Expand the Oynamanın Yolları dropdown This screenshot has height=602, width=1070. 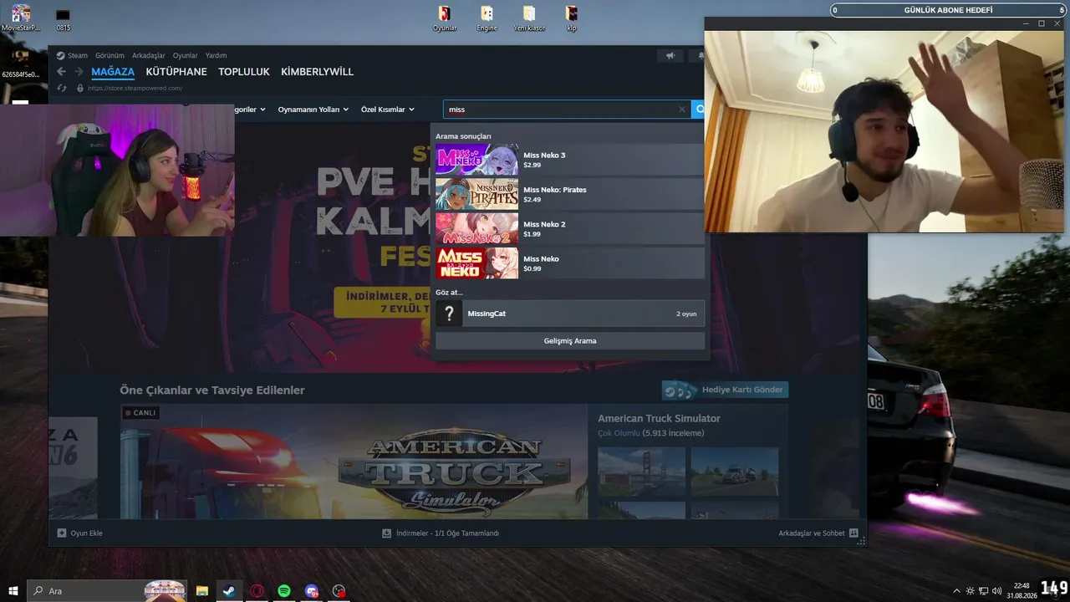pyautogui.click(x=313, y=110)
